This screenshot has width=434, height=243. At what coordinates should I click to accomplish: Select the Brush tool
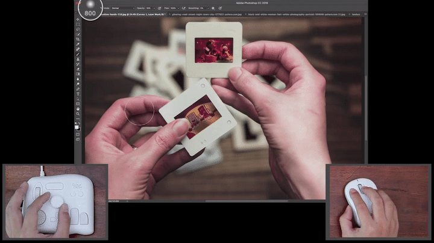[78, 54]
